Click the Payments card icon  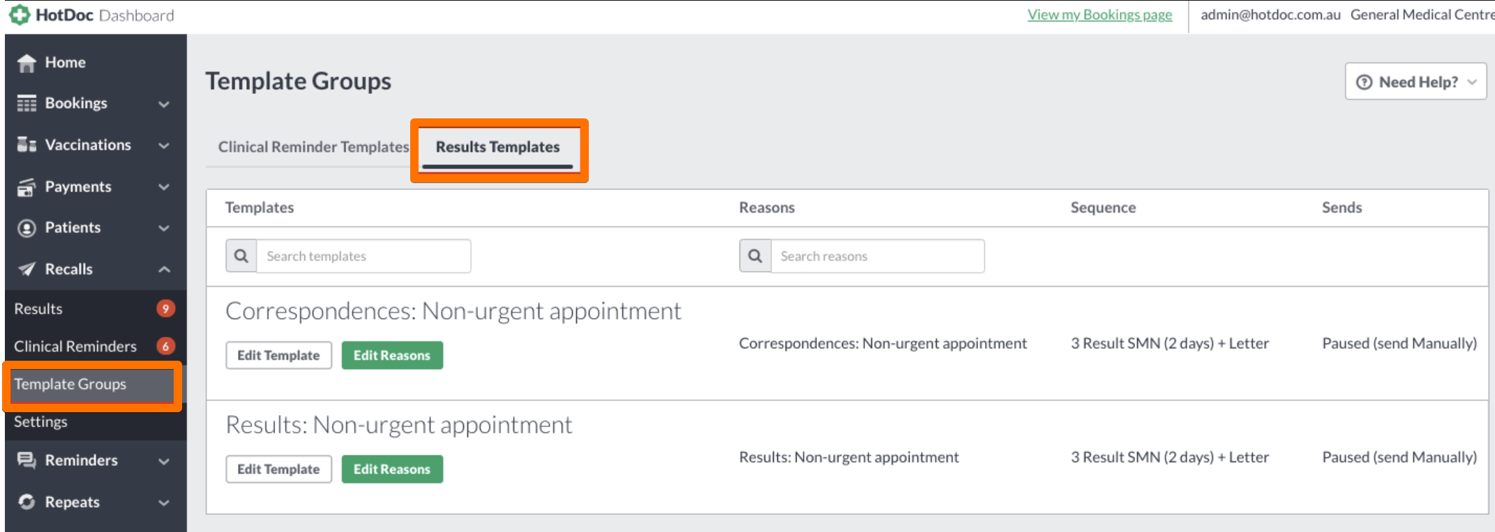pyautogui.click(x=27, y=187)
